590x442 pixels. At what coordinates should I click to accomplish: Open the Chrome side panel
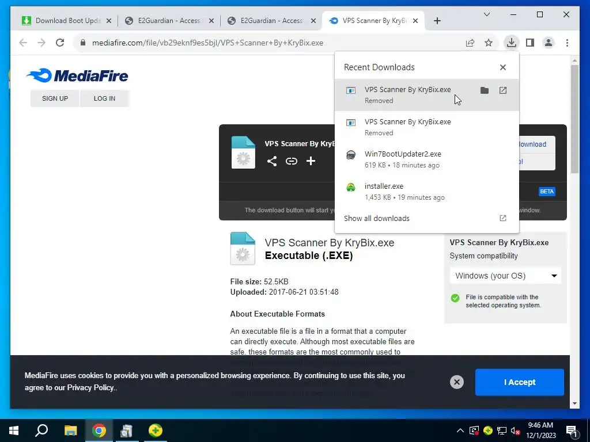click(x=530, y=43)
